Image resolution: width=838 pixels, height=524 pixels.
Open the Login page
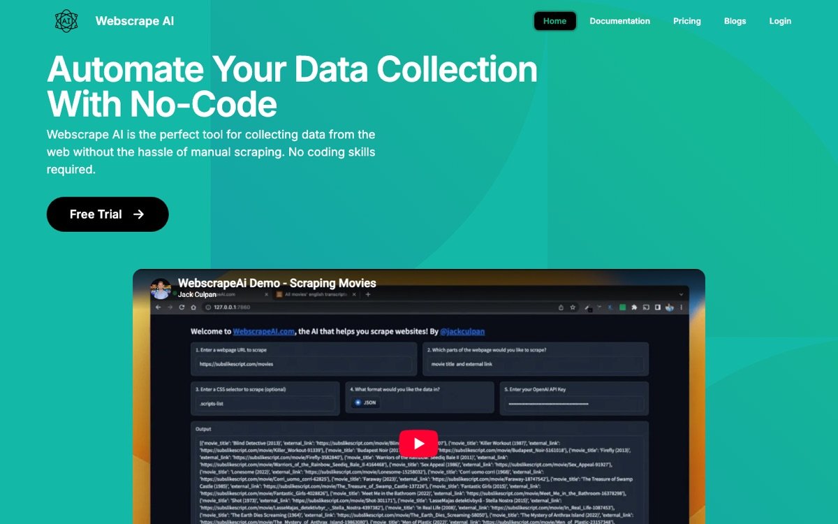tap(780, 21)
